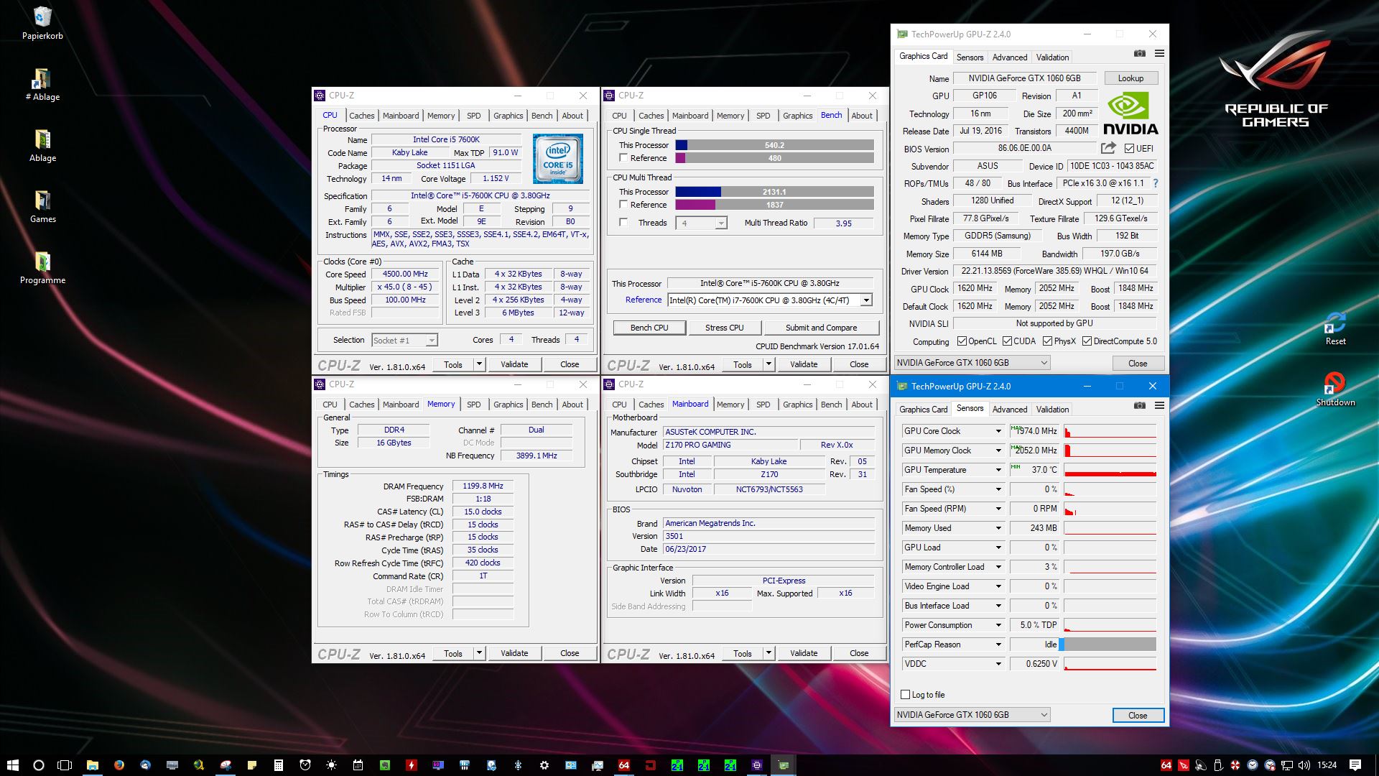Open File Explorer from the taskbar
Image resolution: width=1379 pixels, height=776 pixels.
point(93,765)
